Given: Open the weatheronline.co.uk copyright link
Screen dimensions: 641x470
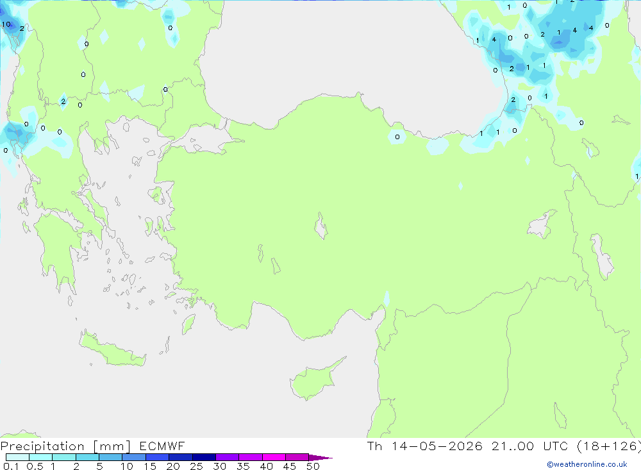Looking at the screenshot, I should (x=587, y=464).
